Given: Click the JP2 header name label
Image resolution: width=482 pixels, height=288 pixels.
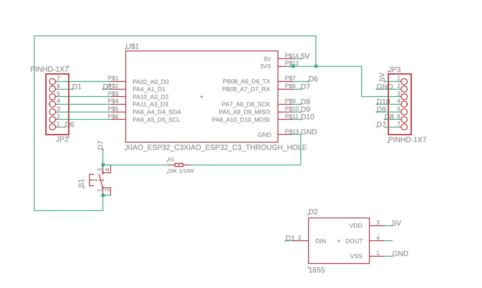Looking at the screenshot, I should (62, 140).
